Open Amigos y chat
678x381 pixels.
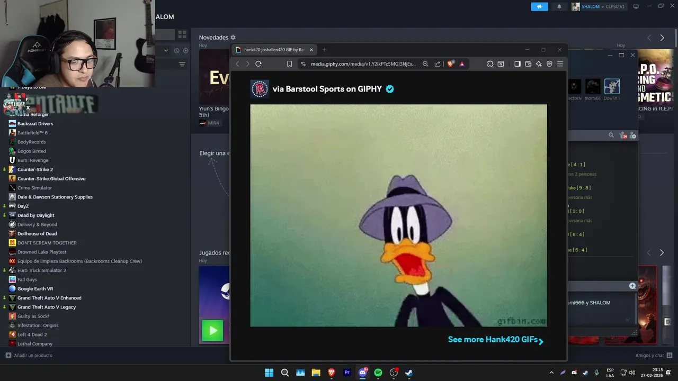[654, 356]
